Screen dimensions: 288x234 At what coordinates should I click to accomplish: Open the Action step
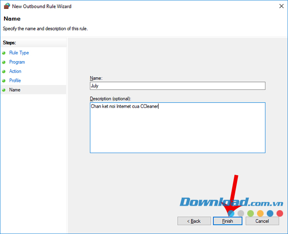(15, 71)
